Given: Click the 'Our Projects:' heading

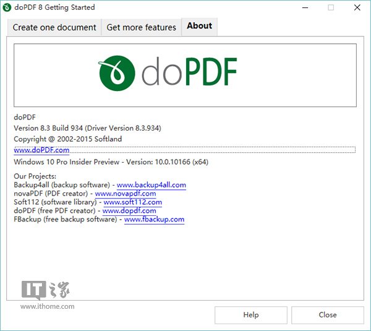Looking at the screenshot, I should 35,176.
